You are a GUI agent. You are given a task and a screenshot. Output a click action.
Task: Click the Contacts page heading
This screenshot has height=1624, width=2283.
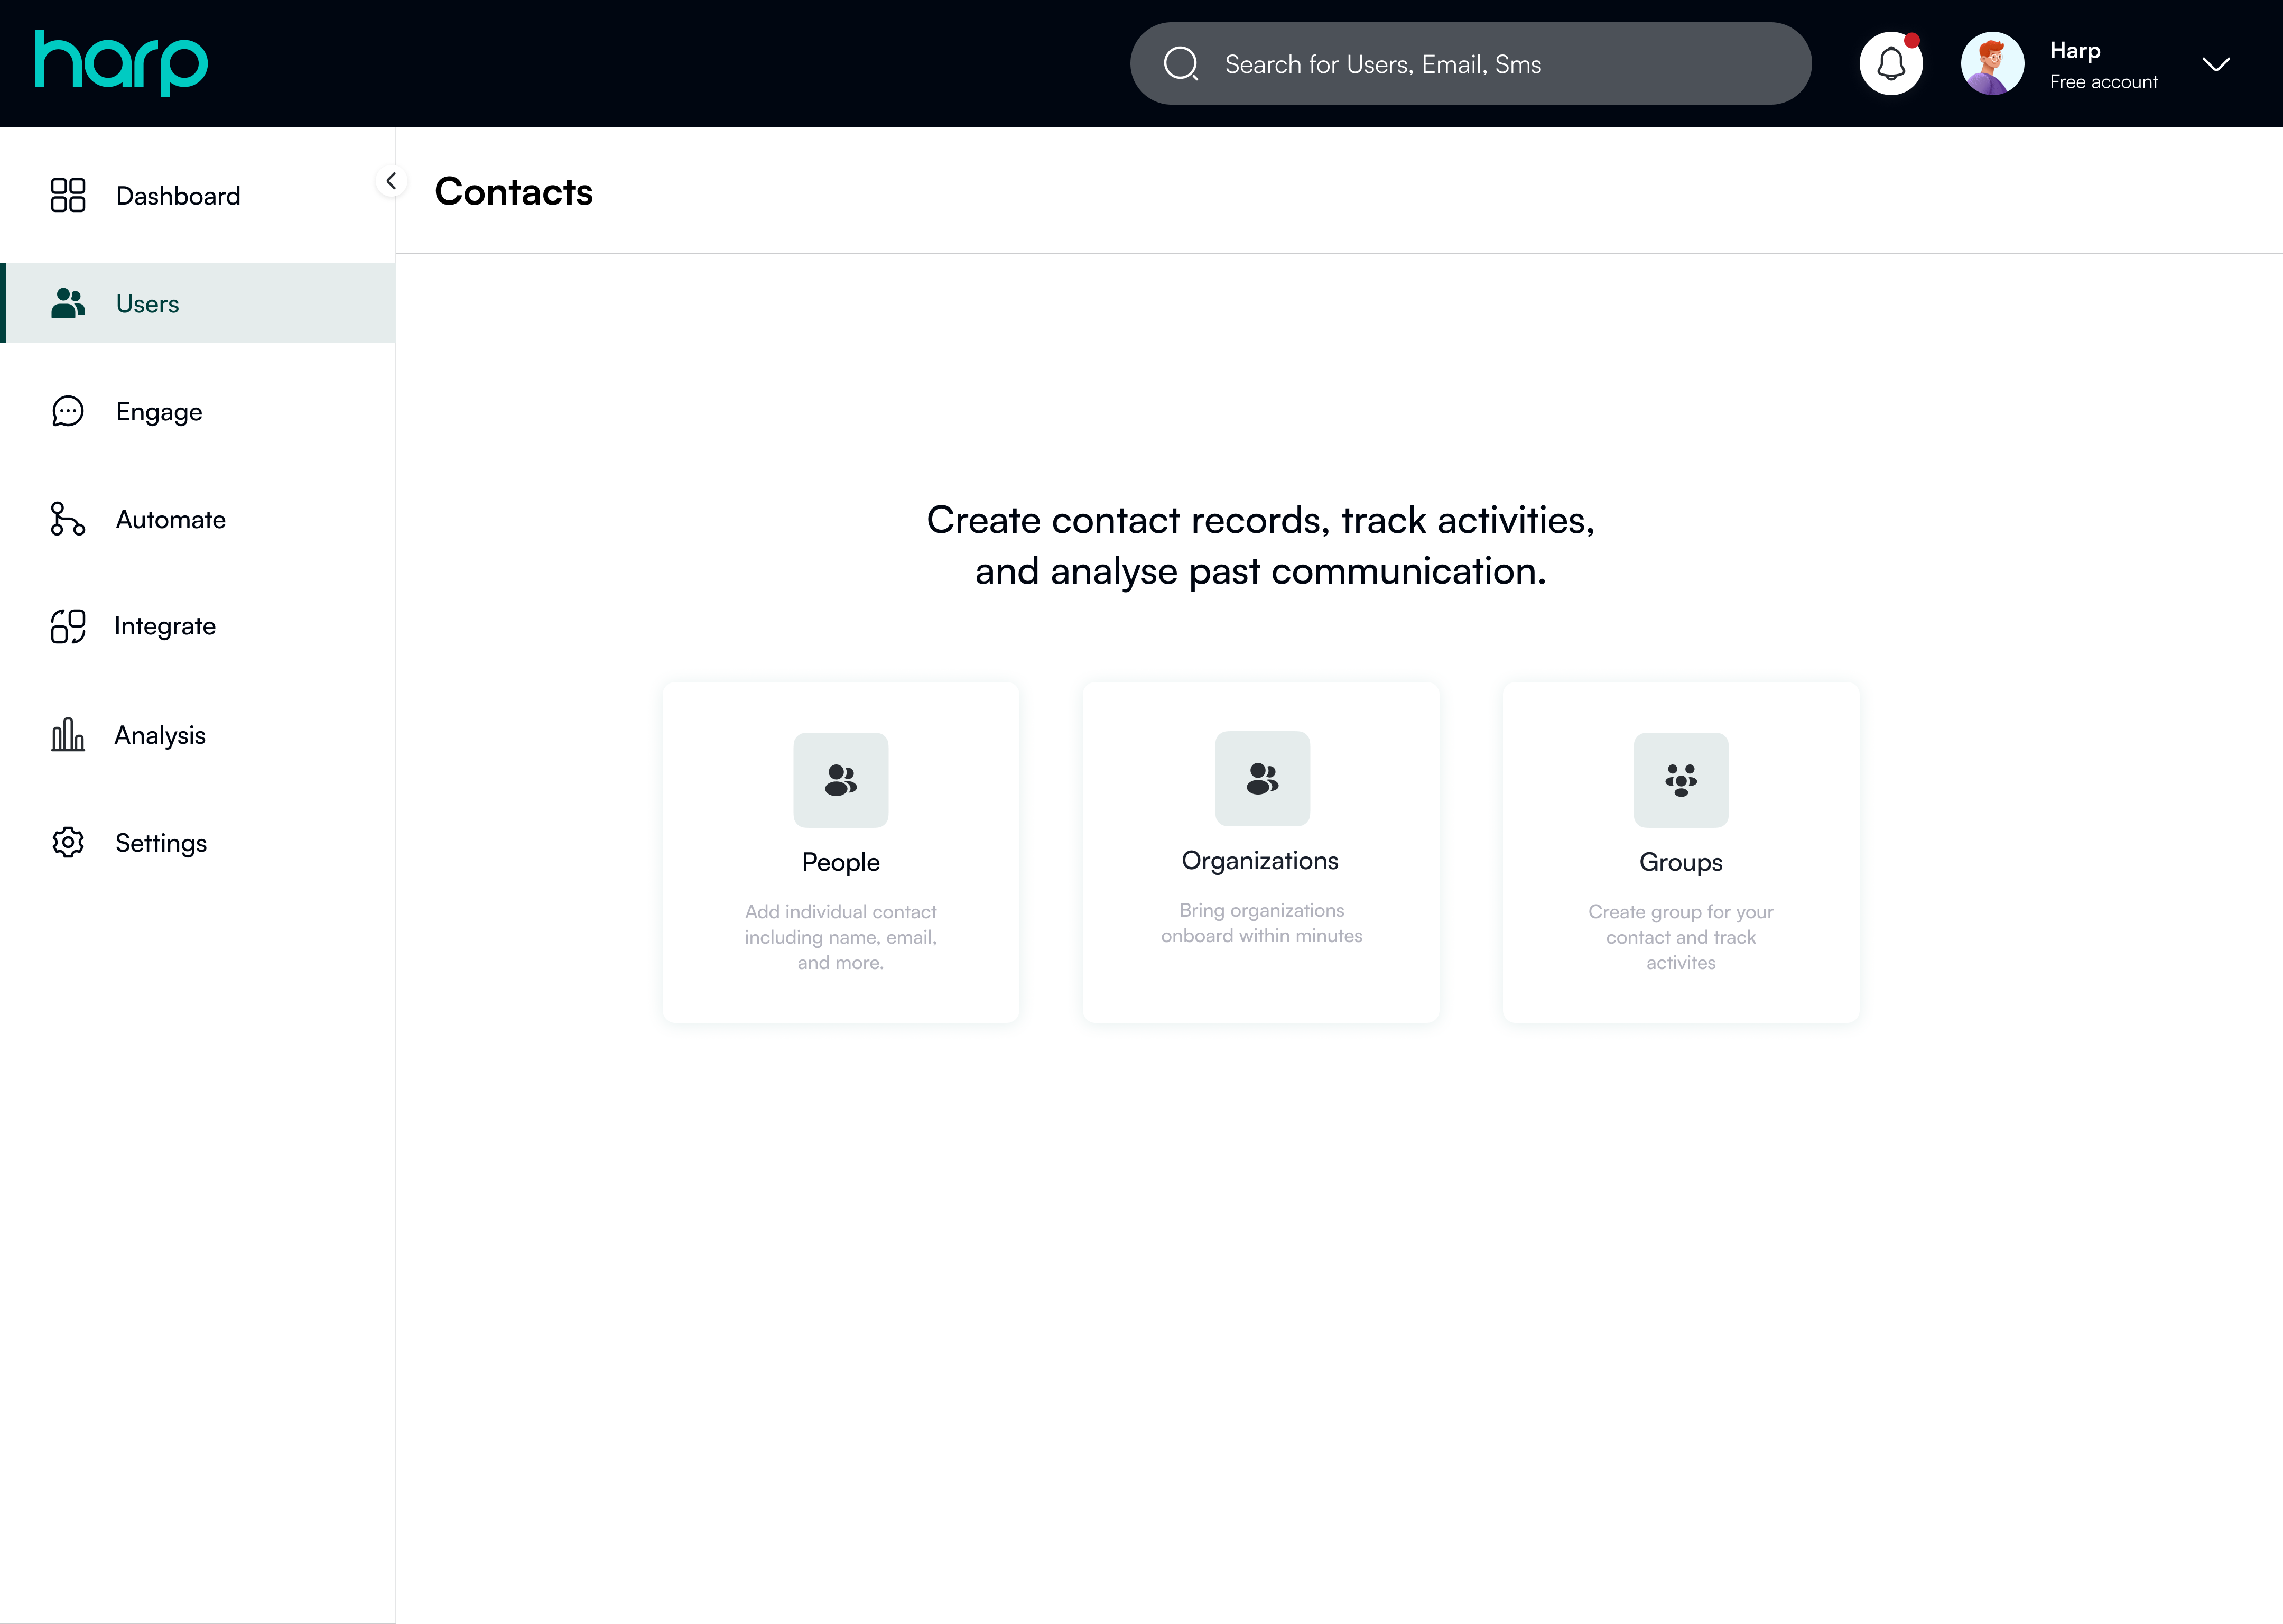click(x=514, y=191)
